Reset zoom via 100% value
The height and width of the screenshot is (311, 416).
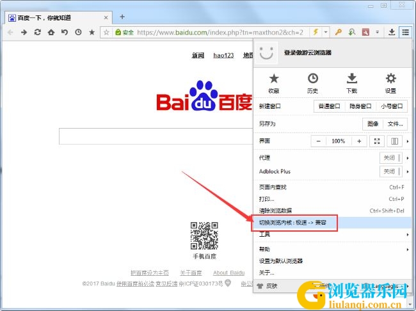tap(339, 141)
